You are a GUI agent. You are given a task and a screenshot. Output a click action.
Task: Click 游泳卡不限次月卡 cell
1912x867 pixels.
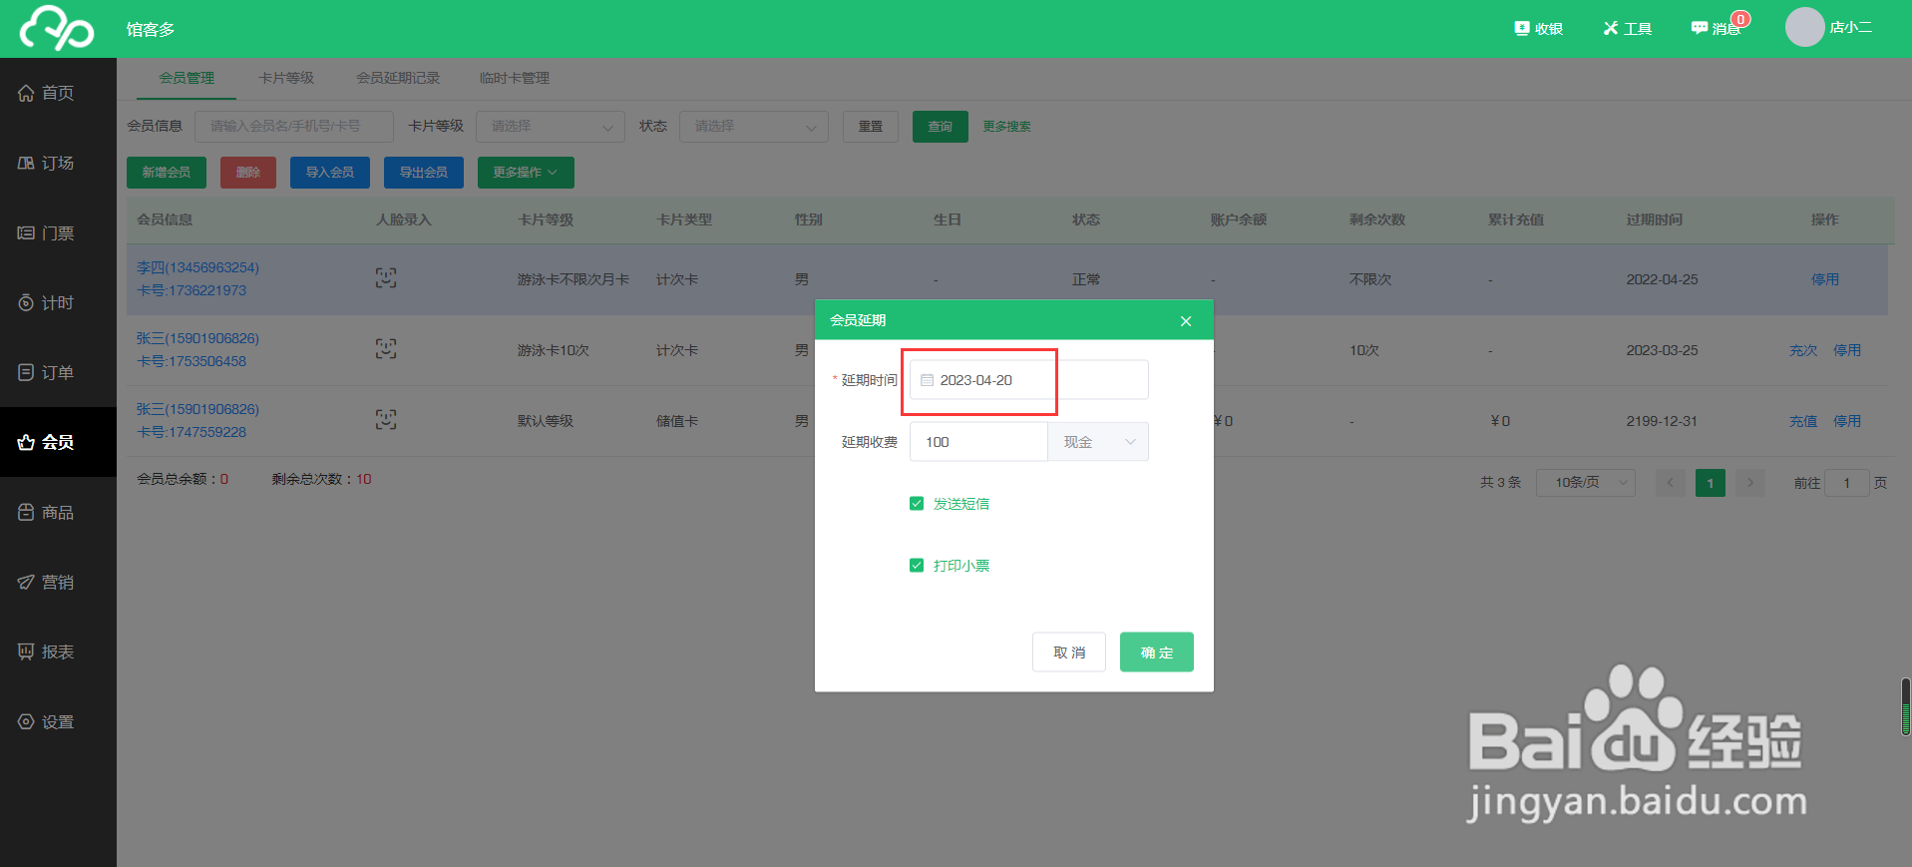(574, 279)
